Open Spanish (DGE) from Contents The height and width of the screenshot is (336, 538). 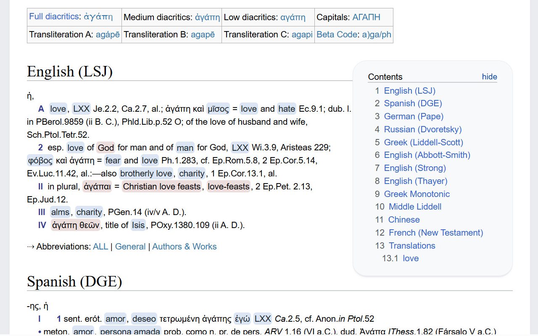coord(413,103)
